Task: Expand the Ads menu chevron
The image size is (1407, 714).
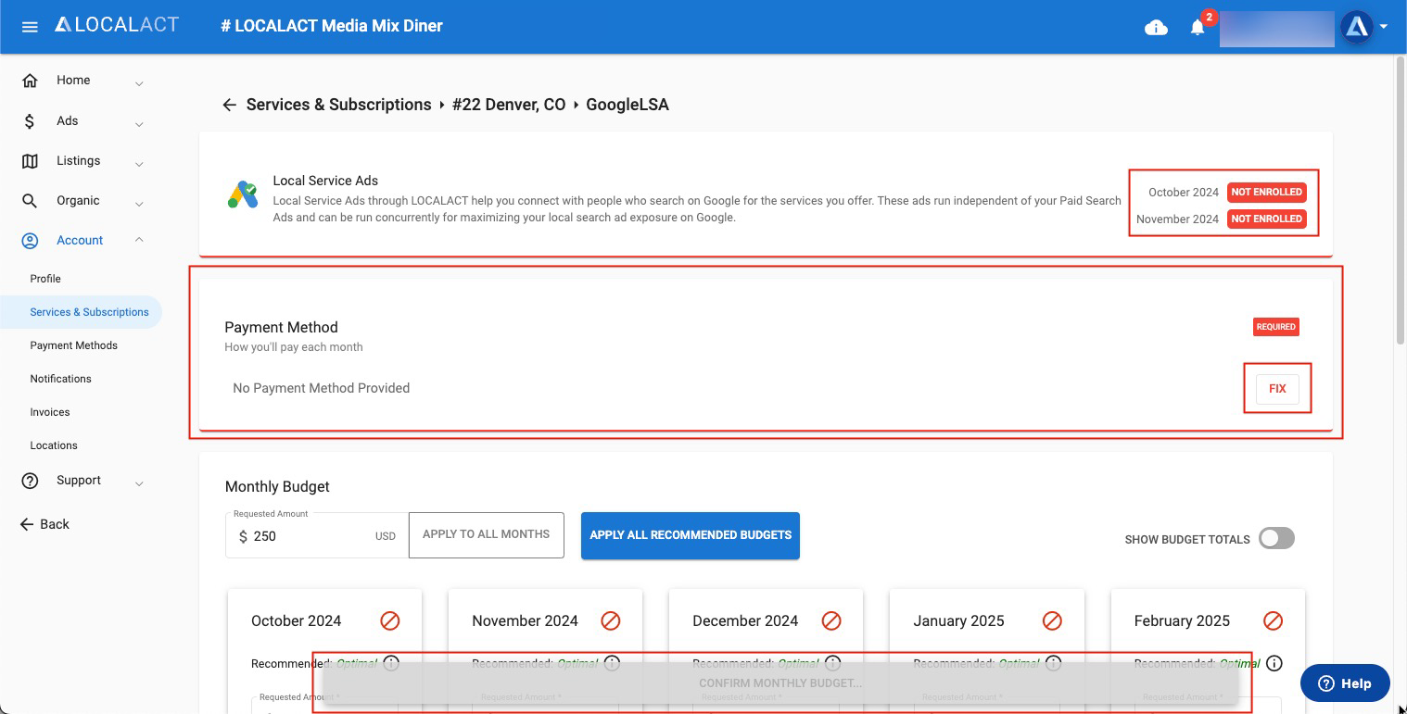Action: point(139,124)
